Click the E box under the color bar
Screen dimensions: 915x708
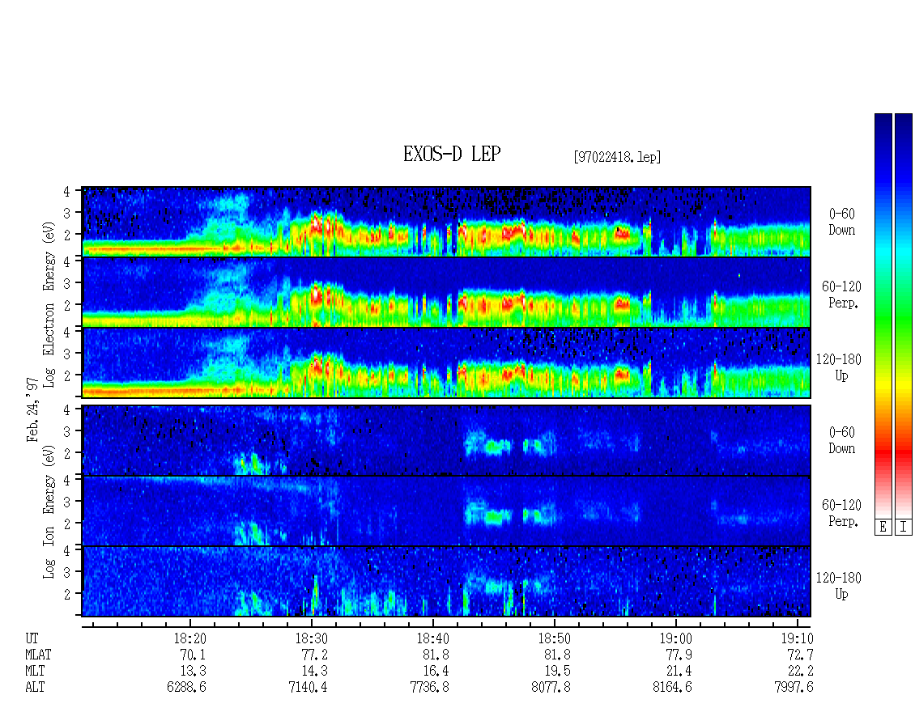(883, 528)
